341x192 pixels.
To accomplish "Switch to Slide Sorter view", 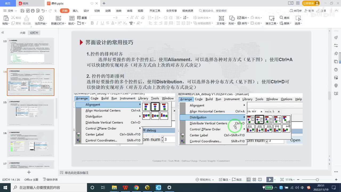I will coord(254,180).
